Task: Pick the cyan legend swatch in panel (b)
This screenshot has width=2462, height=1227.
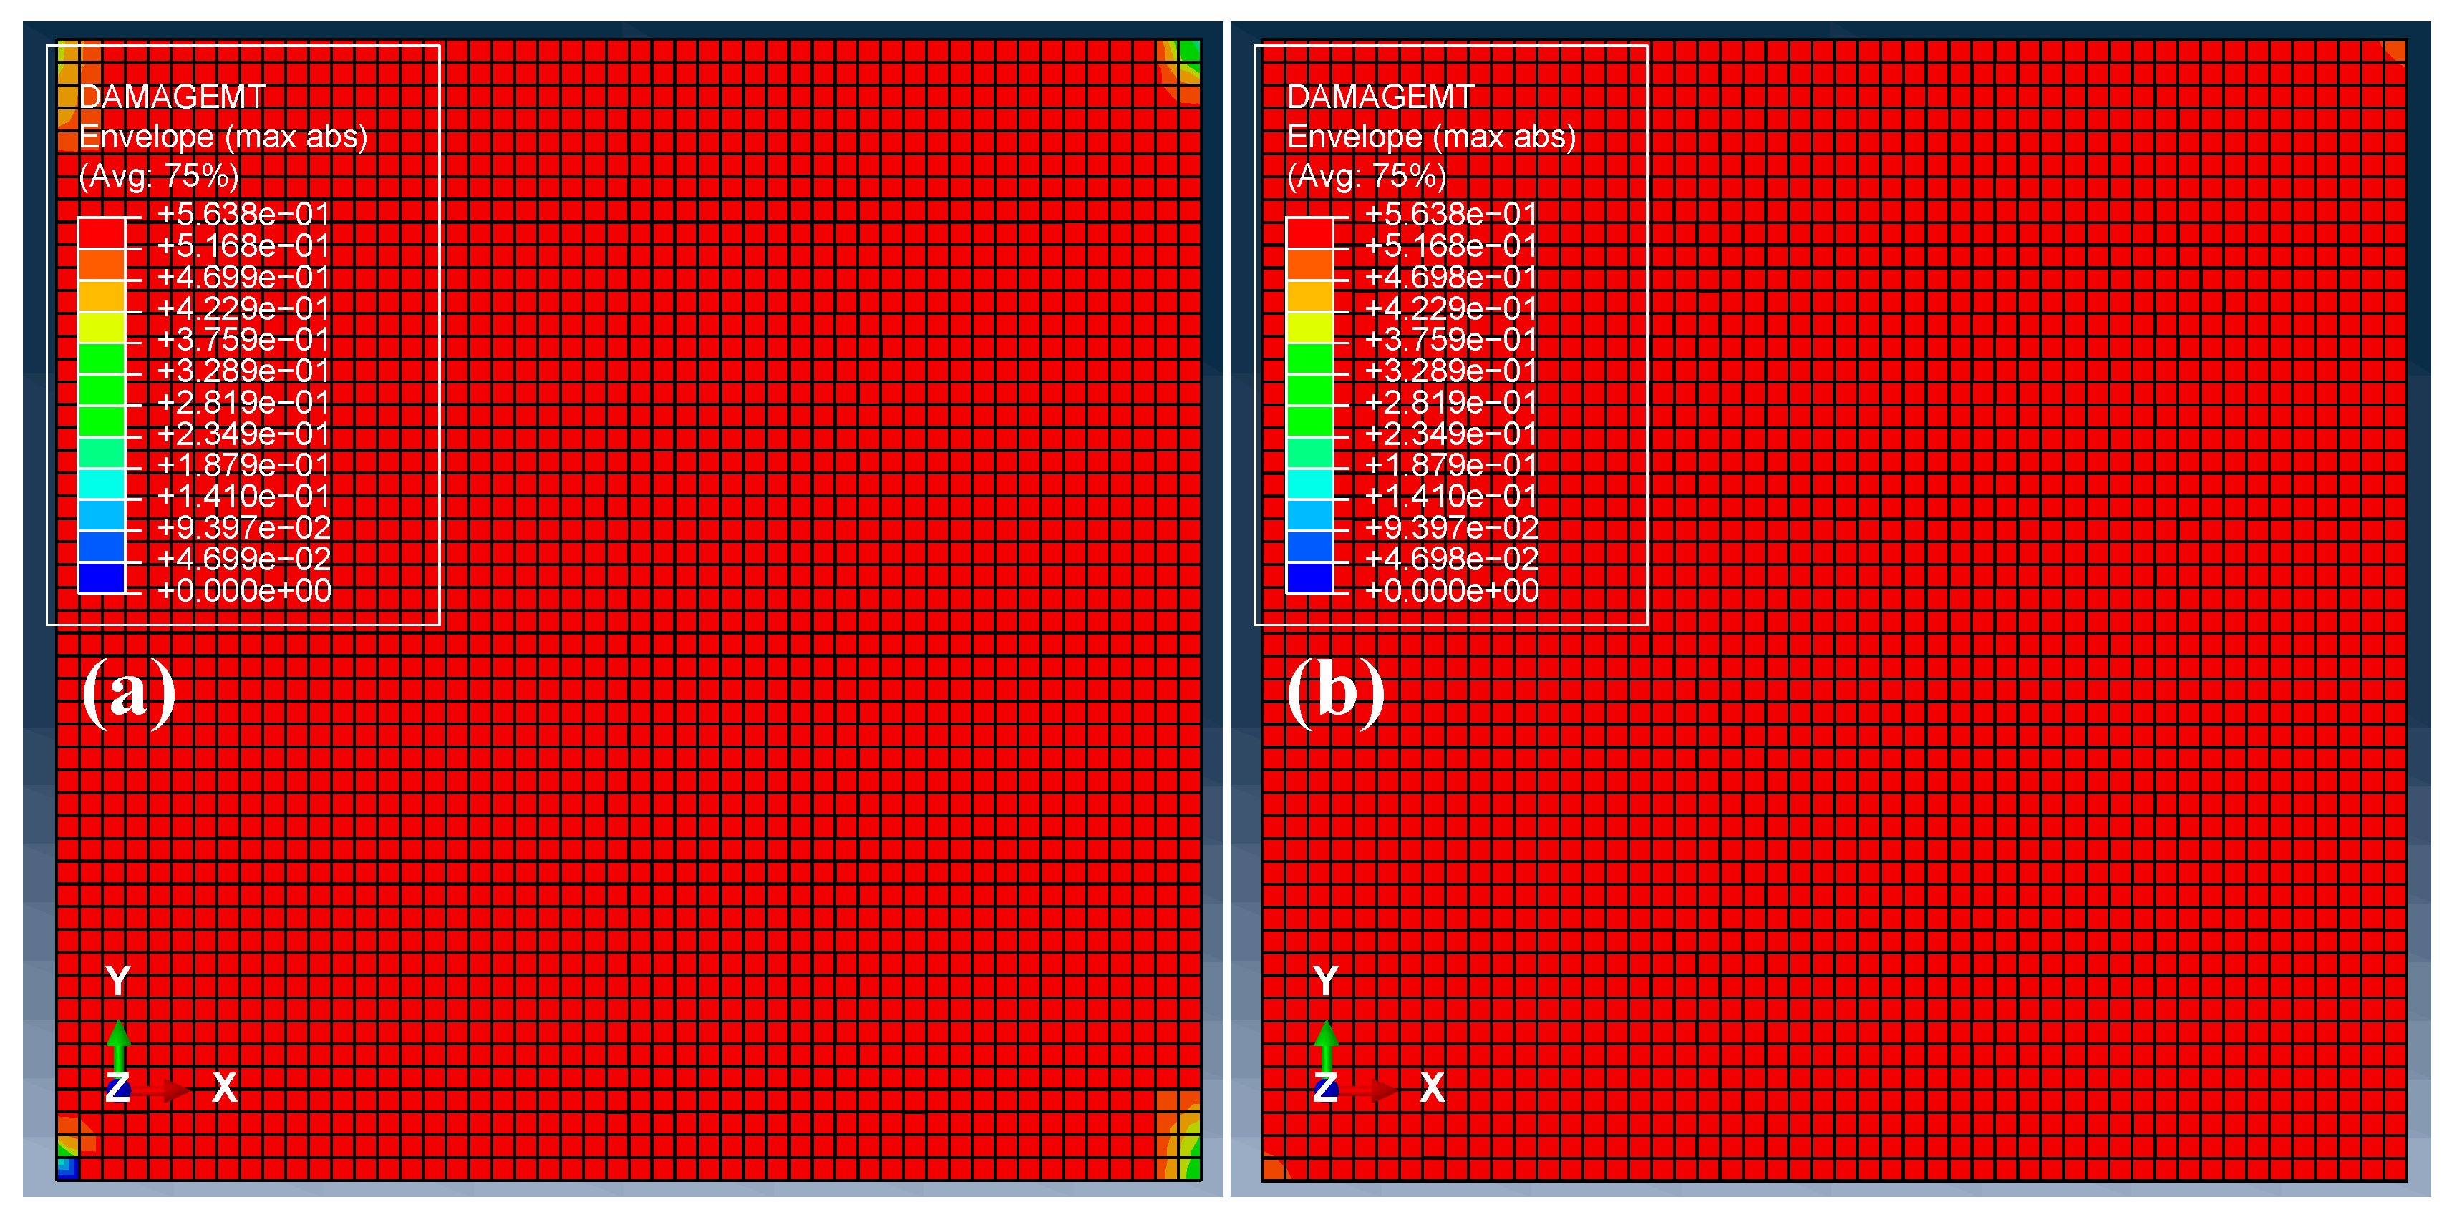Action: click(x=1309, y=484)
